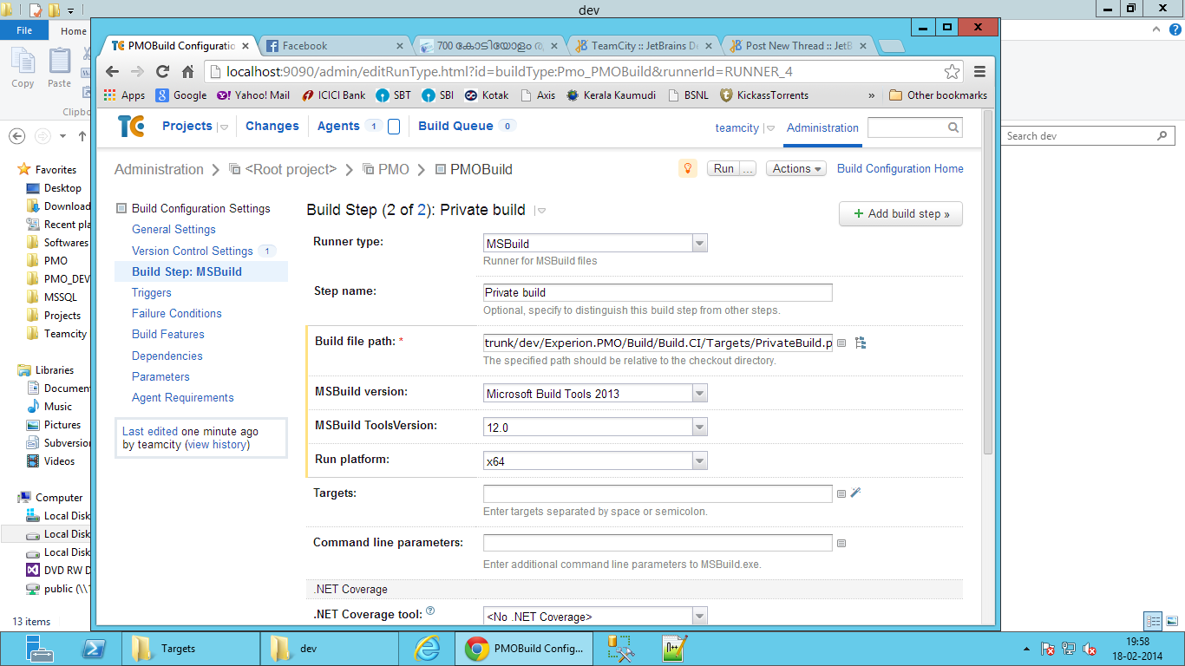Toggle the agents status box beside Agents

(x=393, y=127)
